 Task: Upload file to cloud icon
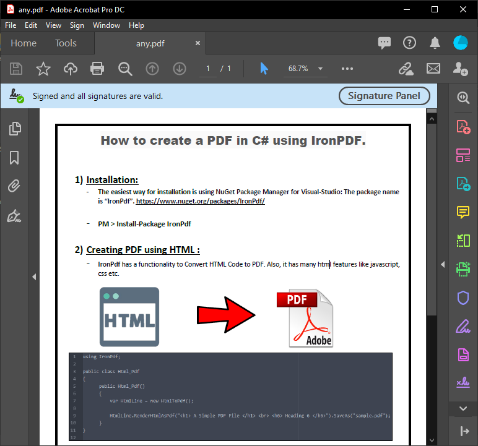click(x=71, y=69)
